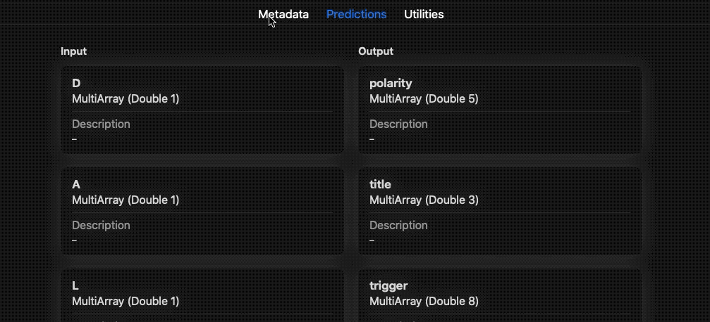710x322 pixels.
Task: Select the Predictions tab
Action: 356,15
